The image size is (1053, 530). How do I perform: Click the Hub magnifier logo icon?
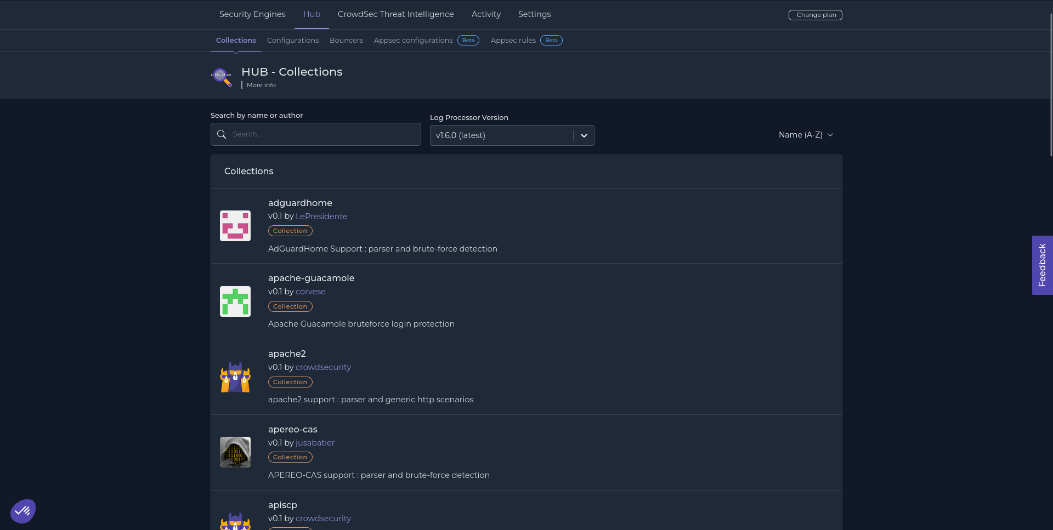tap(222, 77)
